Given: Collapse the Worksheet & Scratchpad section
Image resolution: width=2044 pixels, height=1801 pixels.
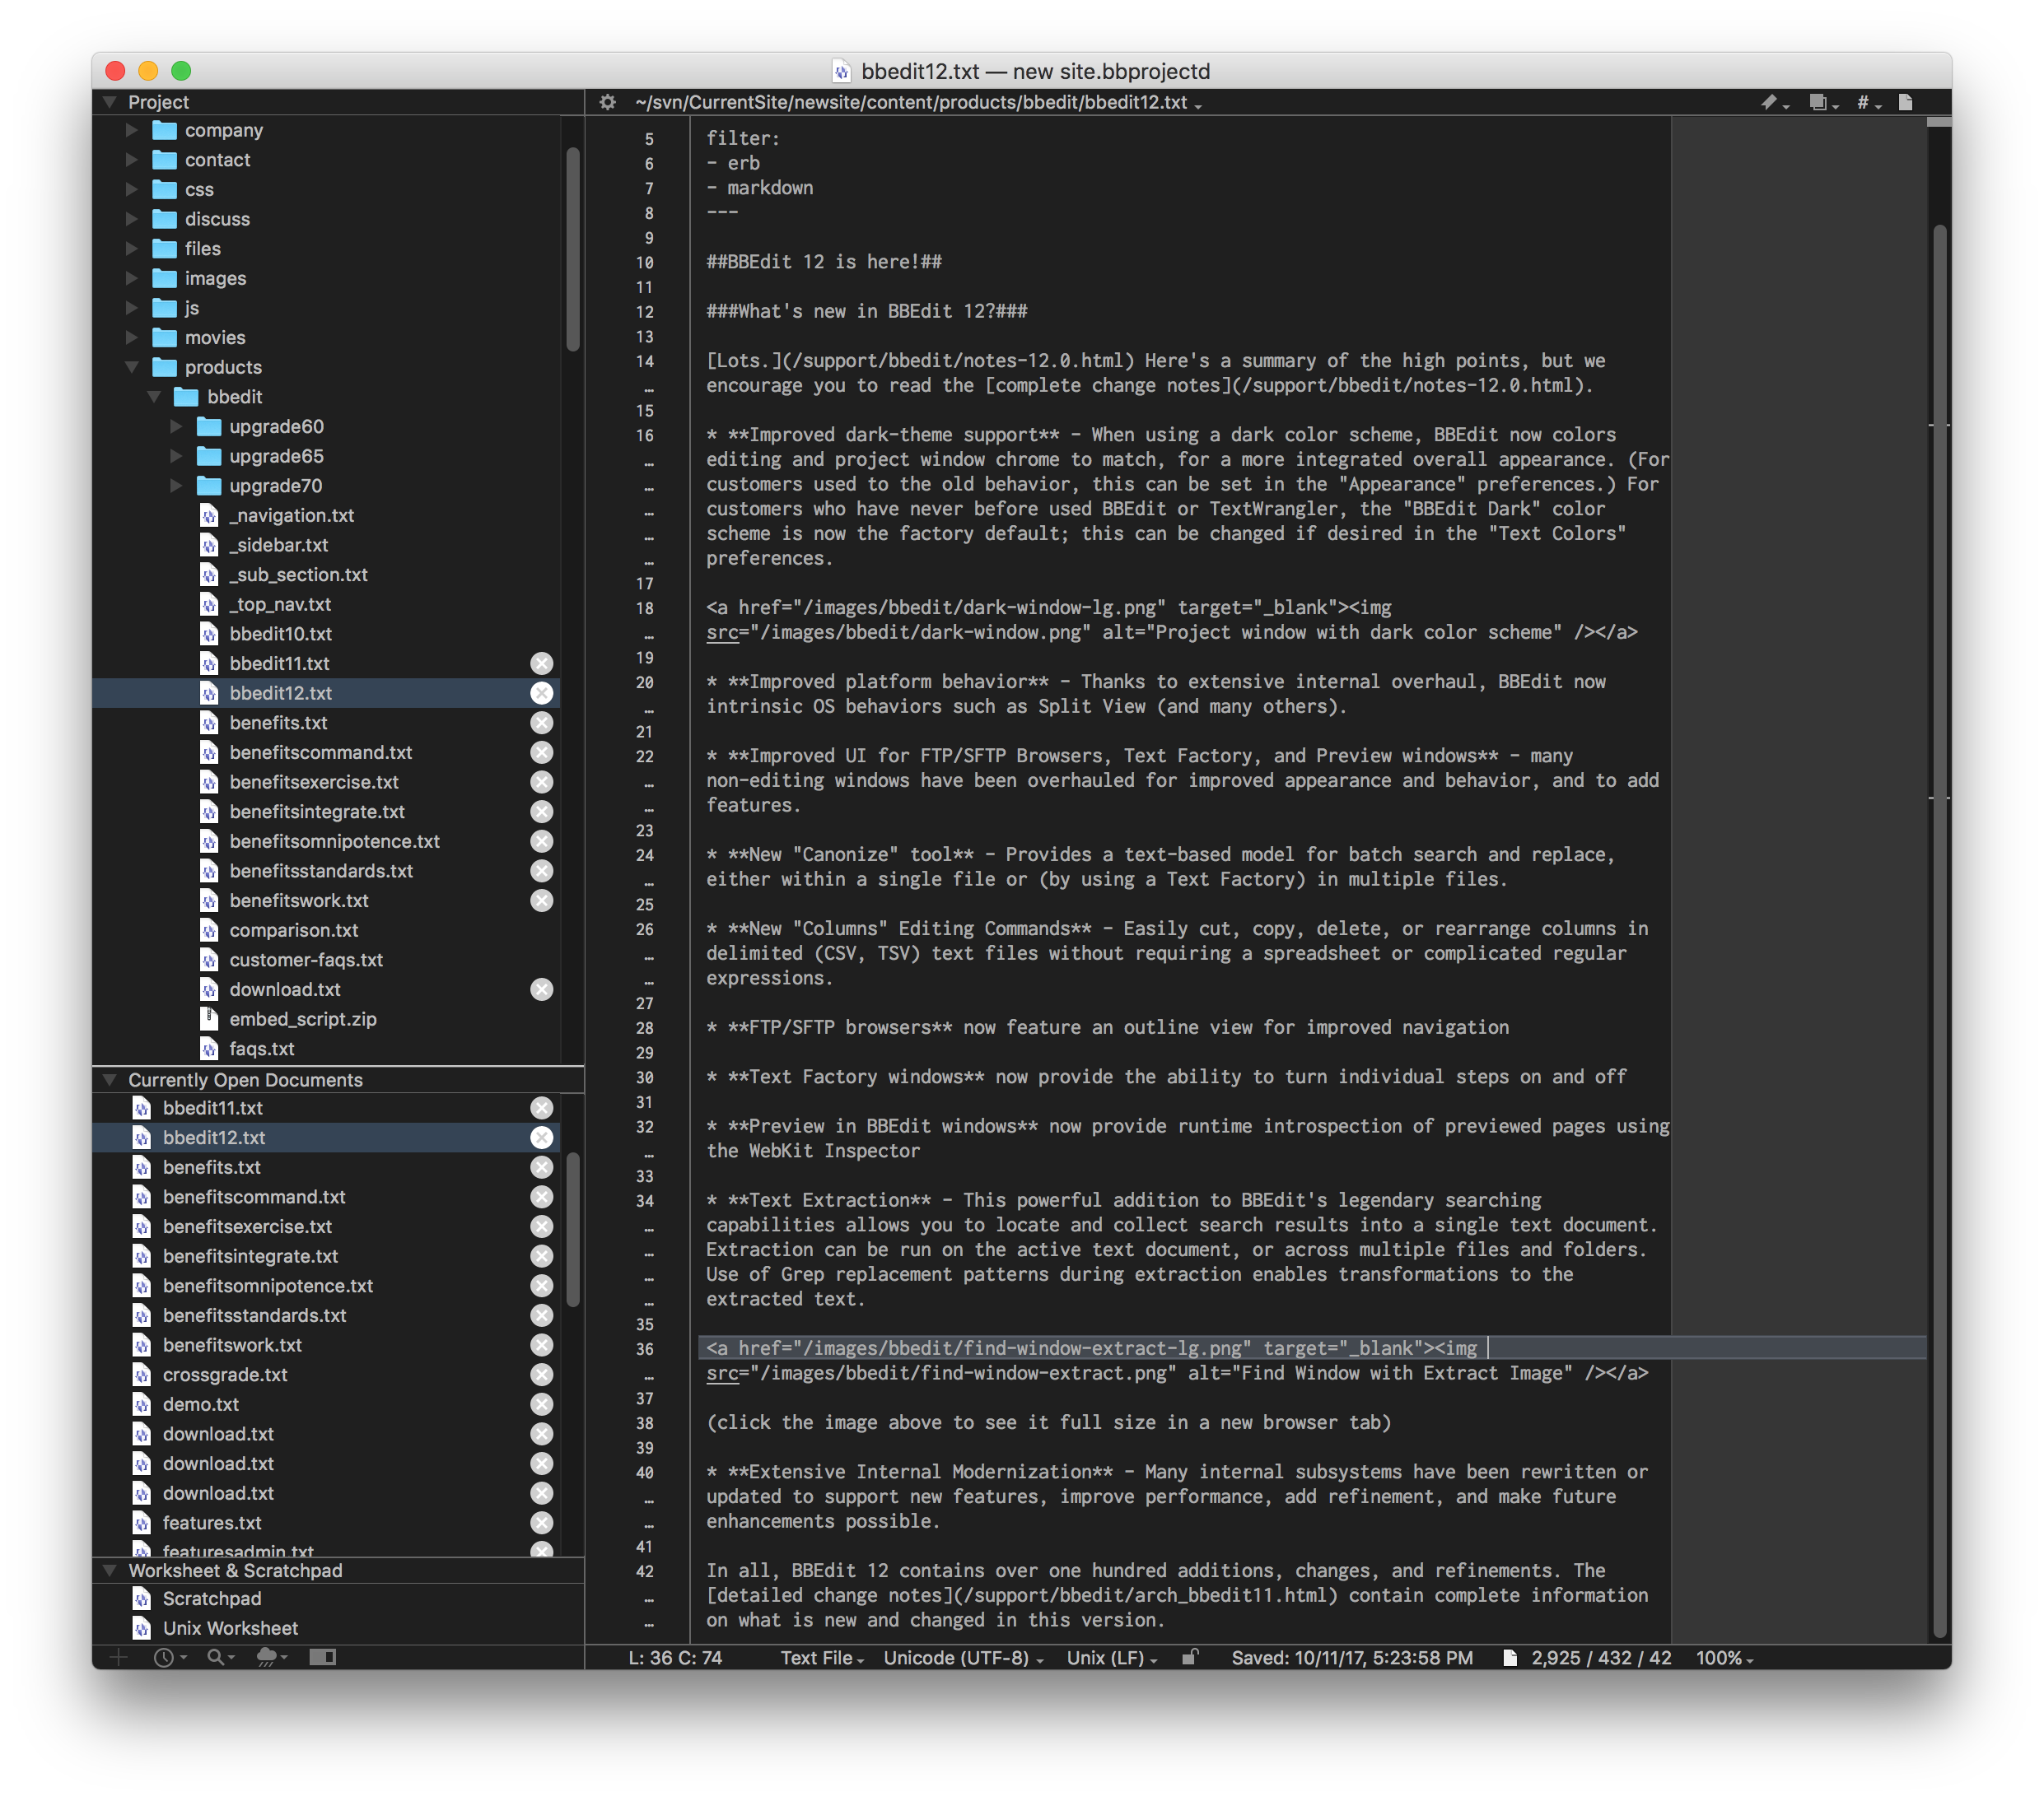Looking at the screenshot, I should click(110, 1571).
